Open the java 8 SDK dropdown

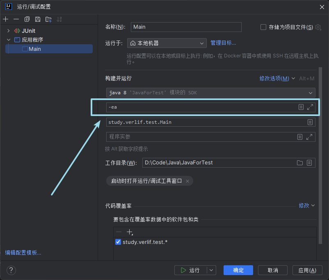coord(210,93)
